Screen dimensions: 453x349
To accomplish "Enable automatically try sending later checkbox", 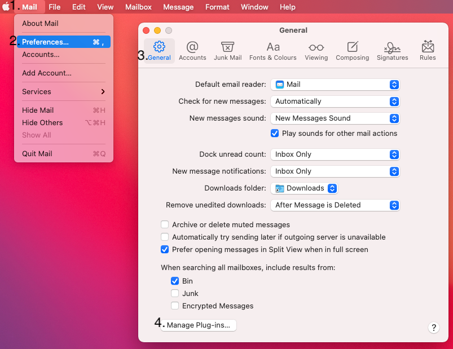I will [165, 237].
